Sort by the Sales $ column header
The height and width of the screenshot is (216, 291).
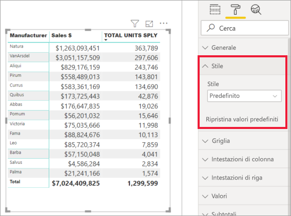[62, 35]
